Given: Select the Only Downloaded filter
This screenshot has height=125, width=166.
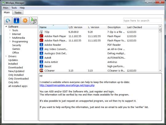Looking at the screenshot, I should (18, 79).
